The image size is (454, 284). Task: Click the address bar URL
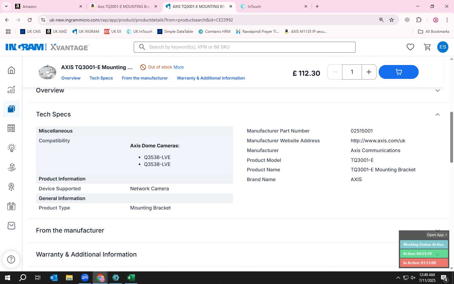click(141, 20)
